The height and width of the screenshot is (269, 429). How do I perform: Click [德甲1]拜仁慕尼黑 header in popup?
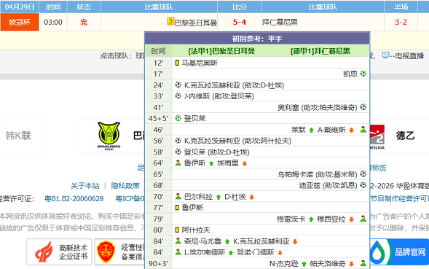(x=320, y=51)
